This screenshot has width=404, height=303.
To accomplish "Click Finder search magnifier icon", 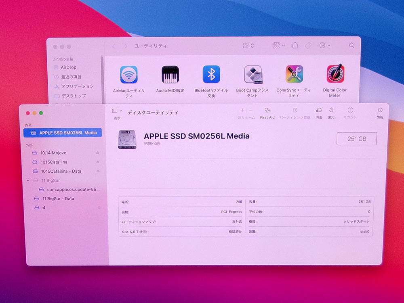I will pyautogui.click(x=351, y=46).
